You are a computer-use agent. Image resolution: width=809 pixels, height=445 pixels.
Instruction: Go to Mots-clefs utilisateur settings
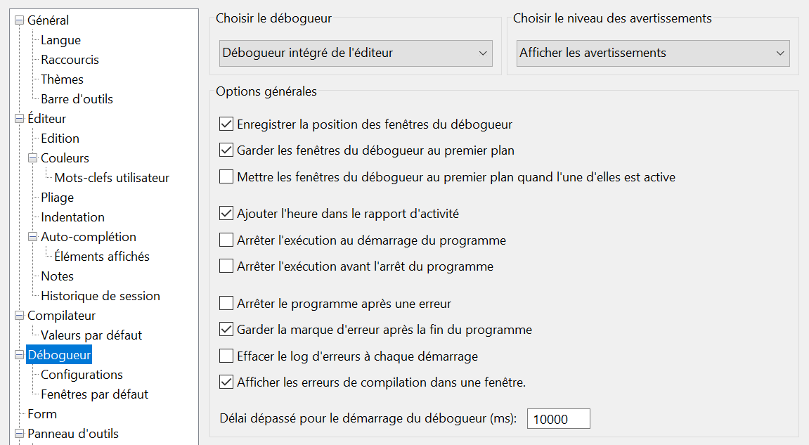click(x=112, y=178)
